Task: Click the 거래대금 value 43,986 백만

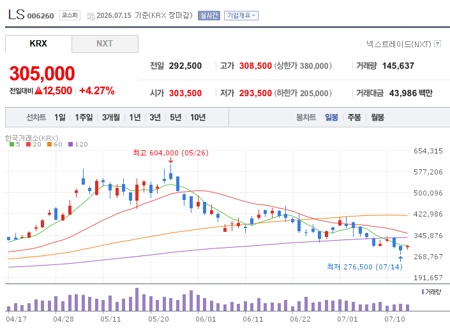Action: tap(410, 93)
